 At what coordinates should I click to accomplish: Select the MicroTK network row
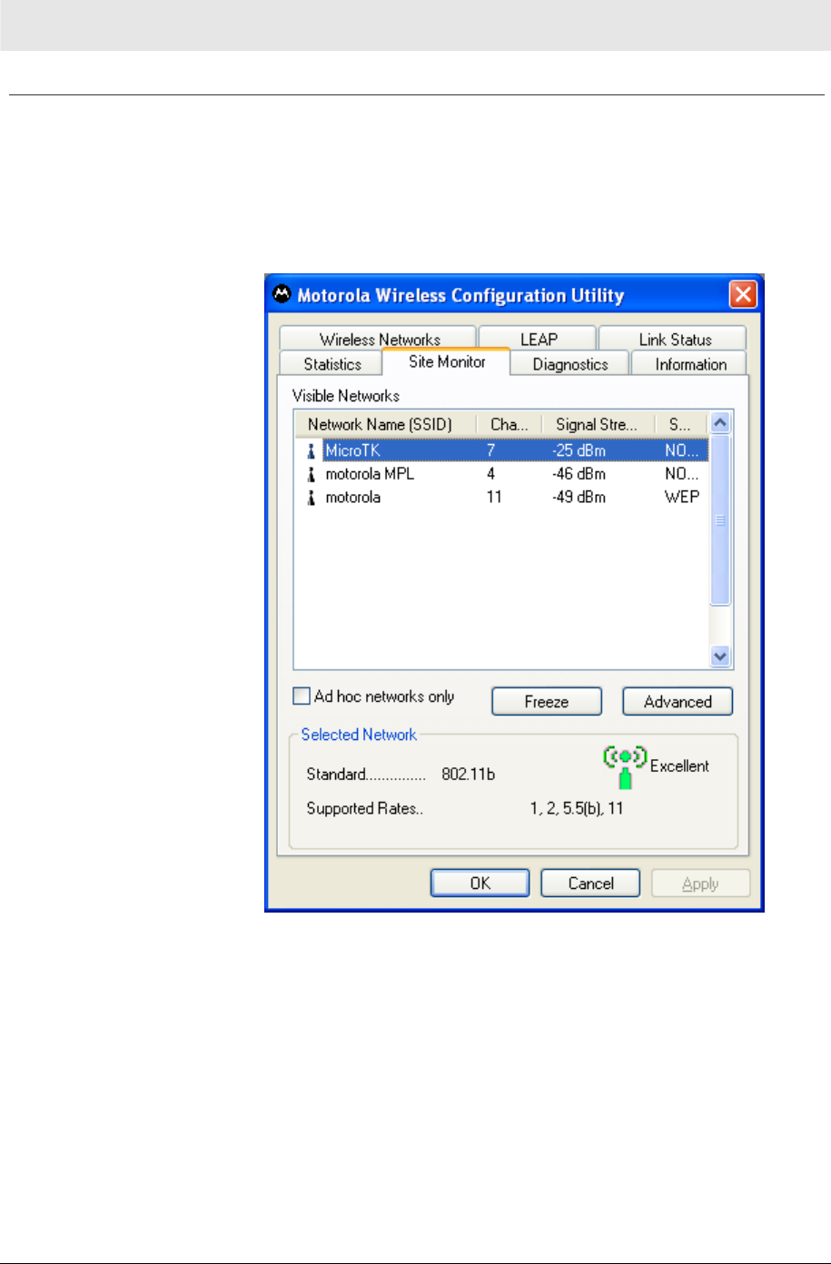click(501, 450)
